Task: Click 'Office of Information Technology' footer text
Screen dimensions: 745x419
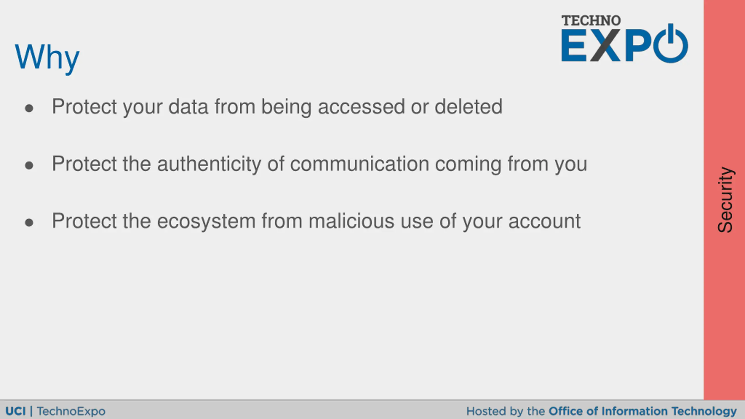Action: click(x=643, y=411)
